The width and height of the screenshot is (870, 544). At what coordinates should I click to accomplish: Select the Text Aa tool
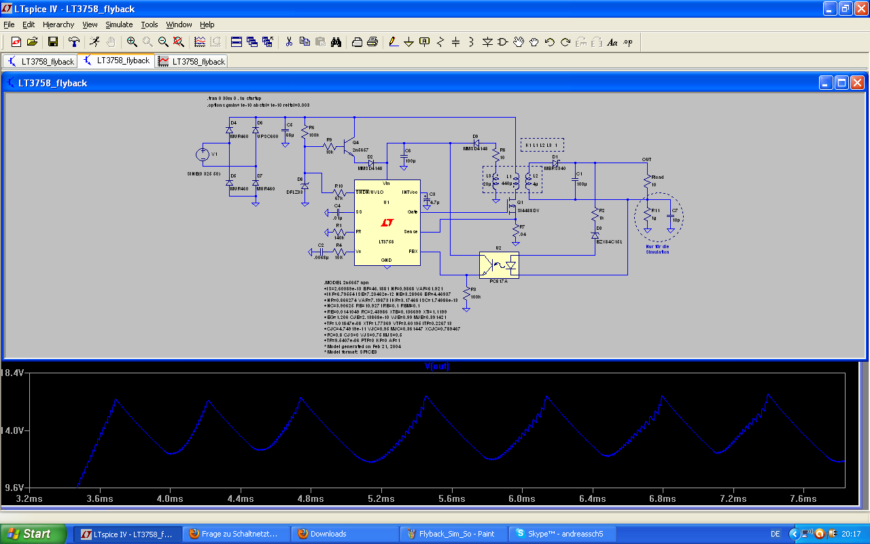[x=612, y=42]
